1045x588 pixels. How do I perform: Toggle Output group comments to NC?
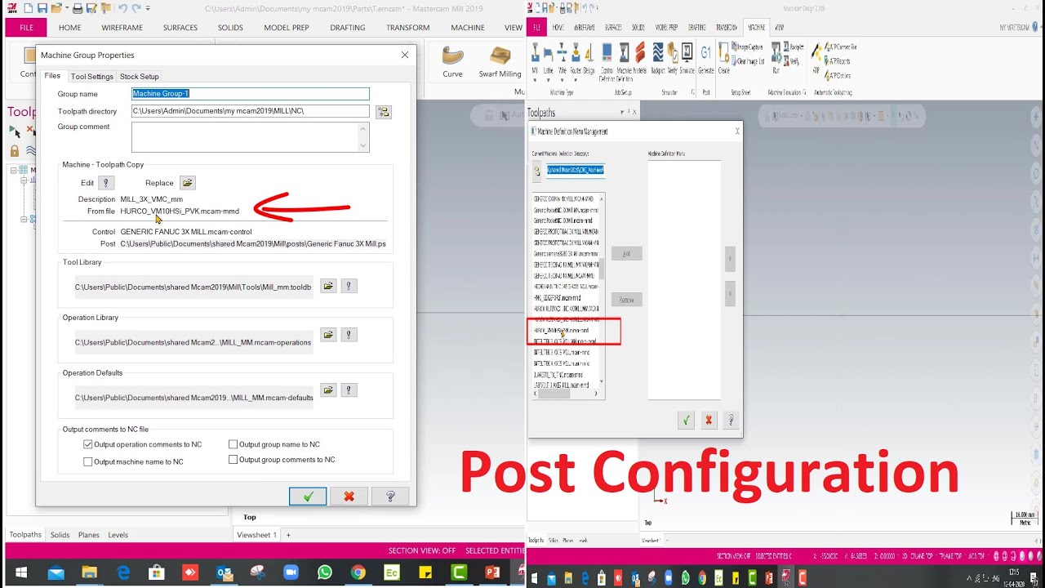[x=233, y=460]
